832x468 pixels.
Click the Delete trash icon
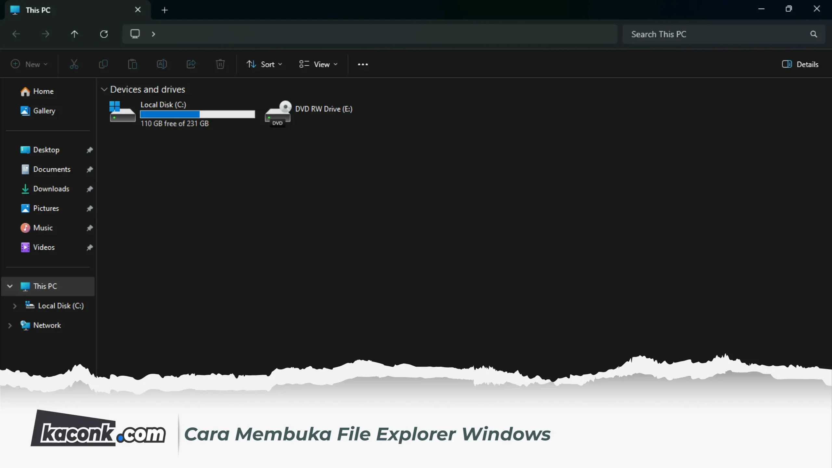(x=220, y=64)
